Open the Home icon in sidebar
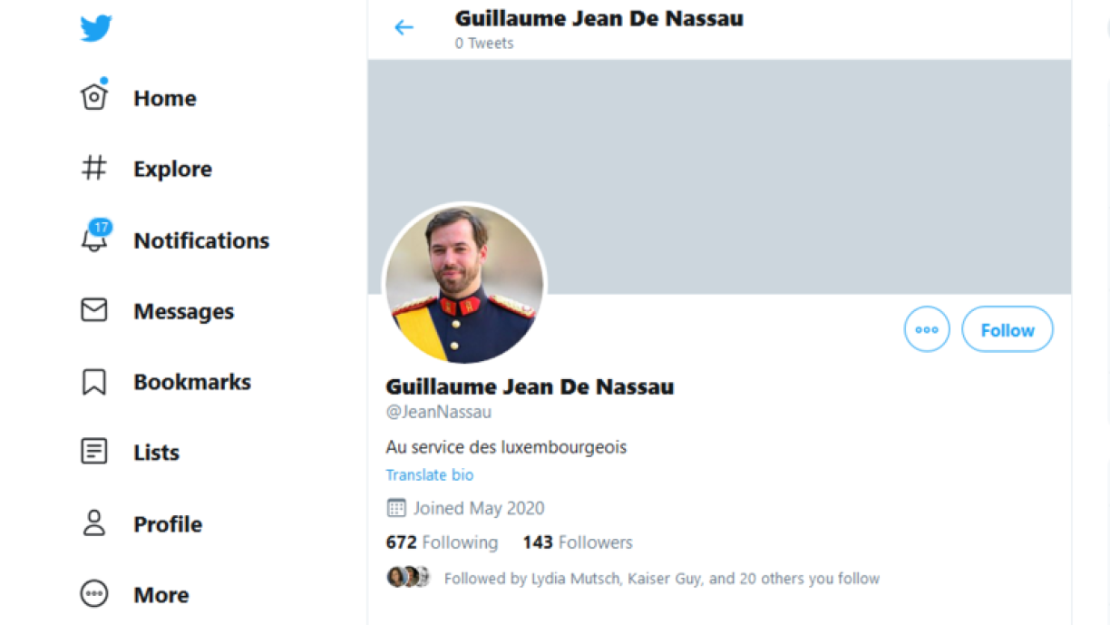The height and width of the screenshot is (625, 1110). tap(94, 97)
